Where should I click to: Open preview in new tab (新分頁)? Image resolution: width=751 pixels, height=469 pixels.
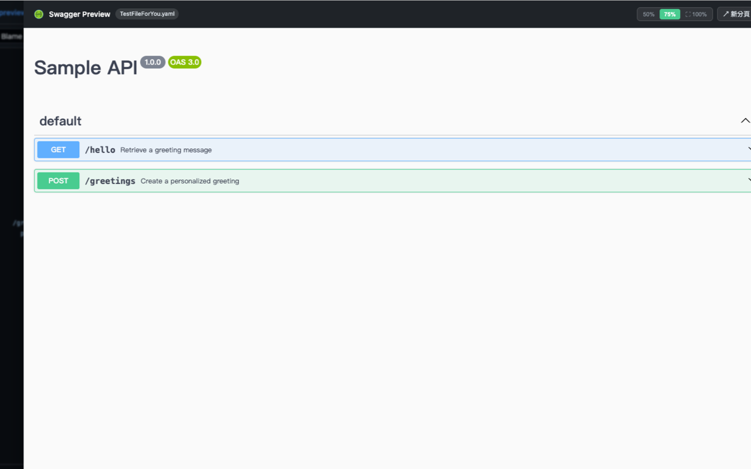[735, 14]
